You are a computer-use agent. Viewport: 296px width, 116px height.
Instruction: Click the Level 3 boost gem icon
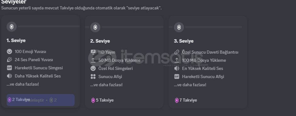(179, 28)
